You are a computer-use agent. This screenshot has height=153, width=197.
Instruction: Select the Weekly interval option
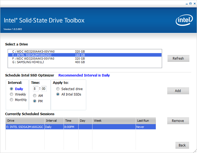[11, 94]
